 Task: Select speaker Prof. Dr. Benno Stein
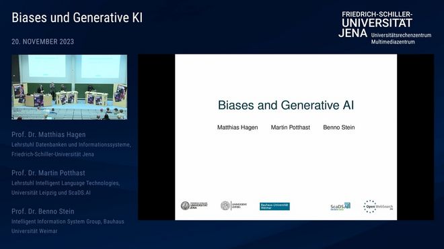[43, 211]
